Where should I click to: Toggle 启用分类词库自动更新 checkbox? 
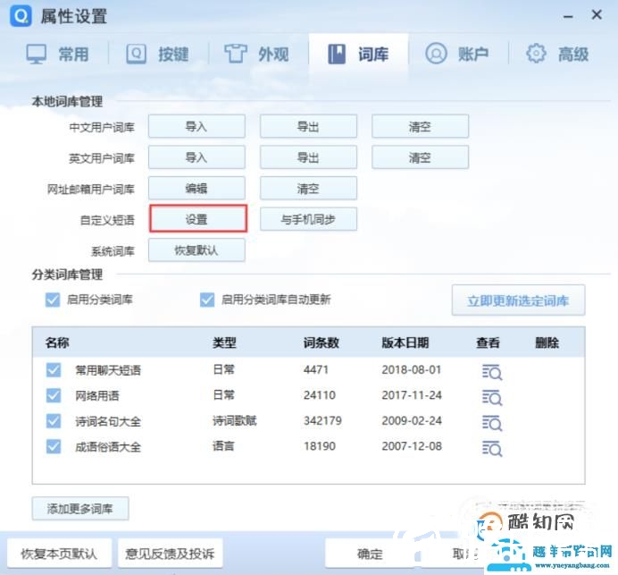(207, 300)
